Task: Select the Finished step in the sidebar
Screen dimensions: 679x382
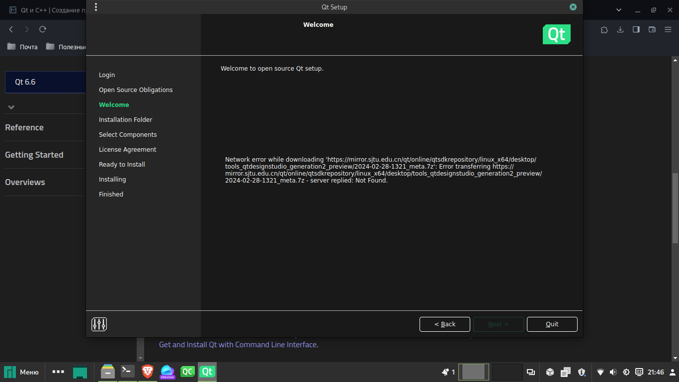Action: click(x=111, y=194)
